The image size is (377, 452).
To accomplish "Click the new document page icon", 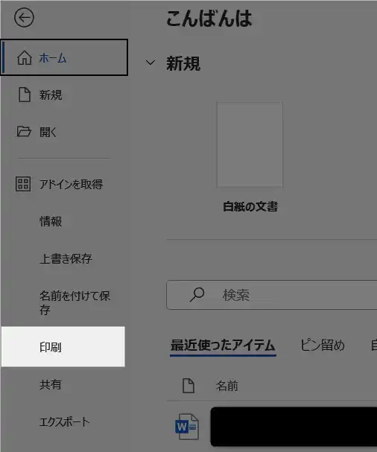I will [25, 95].
